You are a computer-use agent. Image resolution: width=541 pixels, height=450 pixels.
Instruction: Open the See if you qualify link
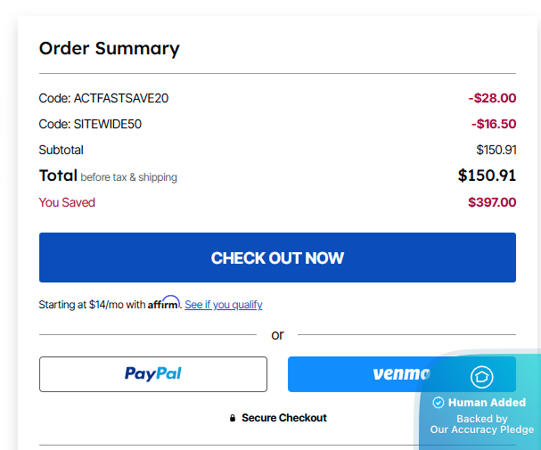click(x=224, y=305)
